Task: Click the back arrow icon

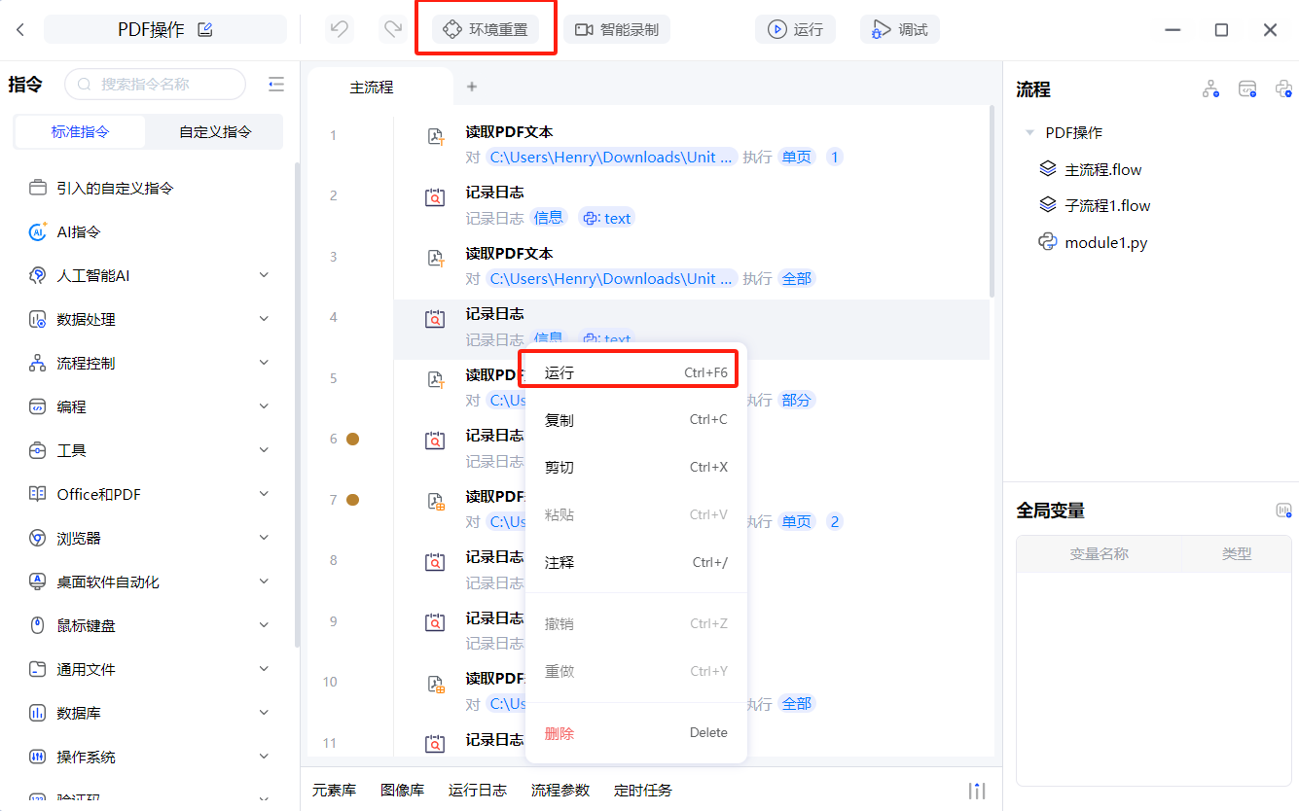Action: point(20,30)
